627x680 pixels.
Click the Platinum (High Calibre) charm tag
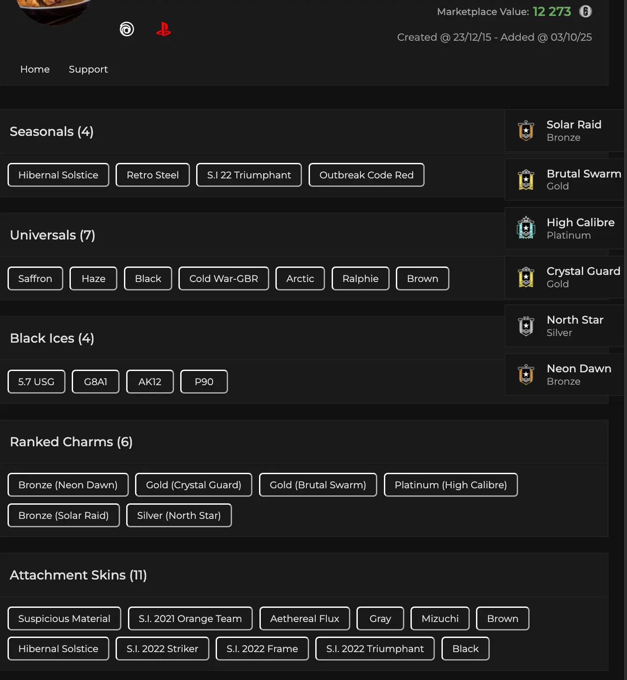pos(450,485)
